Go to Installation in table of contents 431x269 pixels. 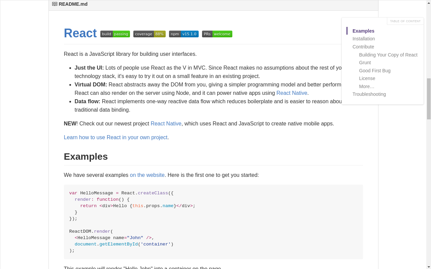coord(364,39)
